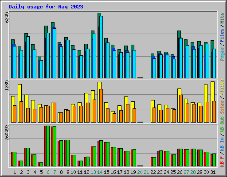The width and height of the screenshot is (227, 177).
Task: Click the 'Sites' legend label
Action: pos(222,107)
